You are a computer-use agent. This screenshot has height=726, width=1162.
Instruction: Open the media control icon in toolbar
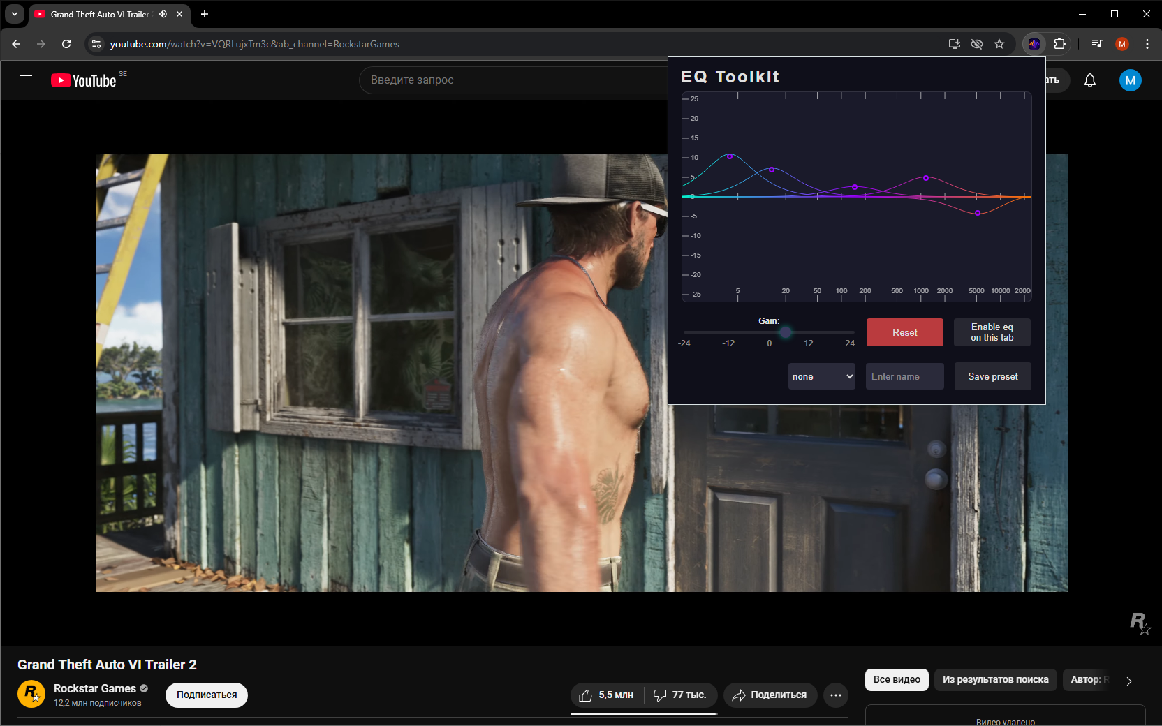coord(1097,44)
